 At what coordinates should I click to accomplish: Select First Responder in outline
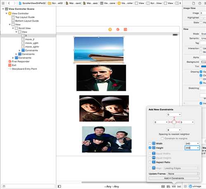19,61
